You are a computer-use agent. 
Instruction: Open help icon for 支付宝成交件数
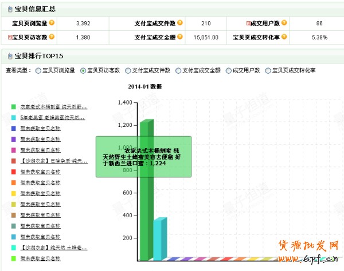pyautogui.click(x=180, y=23)
